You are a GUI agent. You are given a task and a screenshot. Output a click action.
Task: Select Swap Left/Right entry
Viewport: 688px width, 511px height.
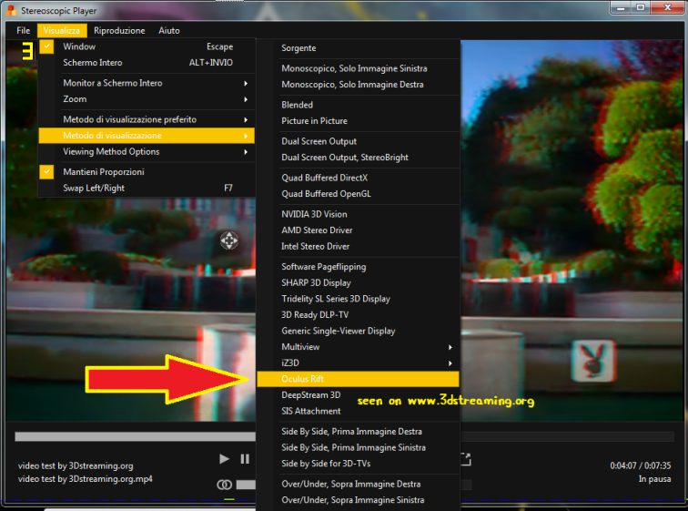click(x=147, y=188)
